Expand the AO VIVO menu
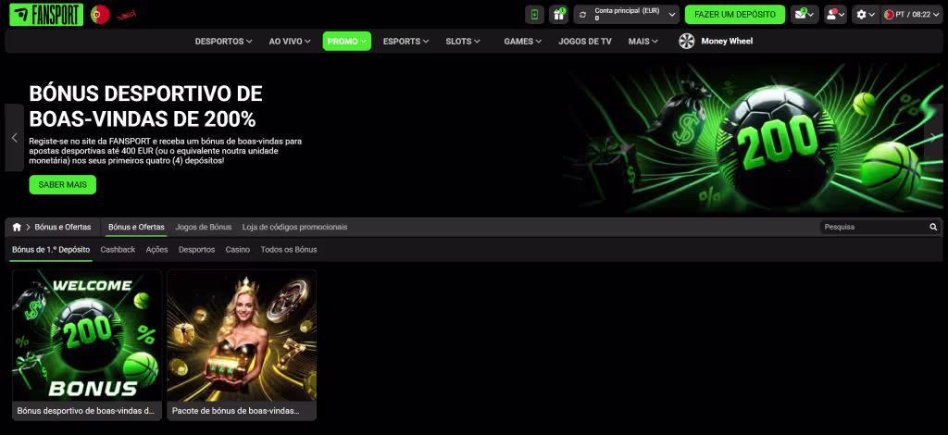The image size is (948, 435). tap(290, 41)
